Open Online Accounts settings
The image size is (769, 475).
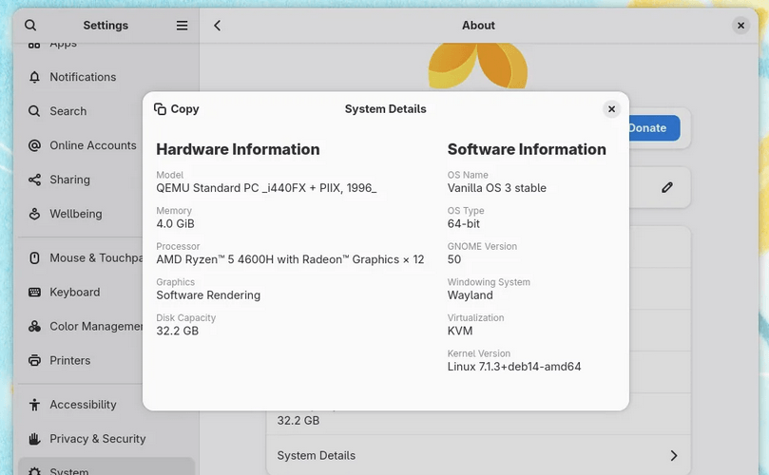pos(81,145)
